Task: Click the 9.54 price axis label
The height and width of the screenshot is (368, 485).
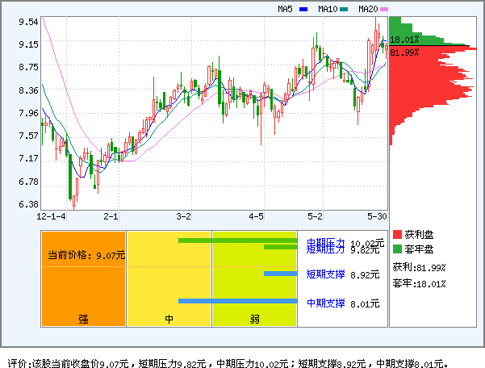Action: pos(27,22)
